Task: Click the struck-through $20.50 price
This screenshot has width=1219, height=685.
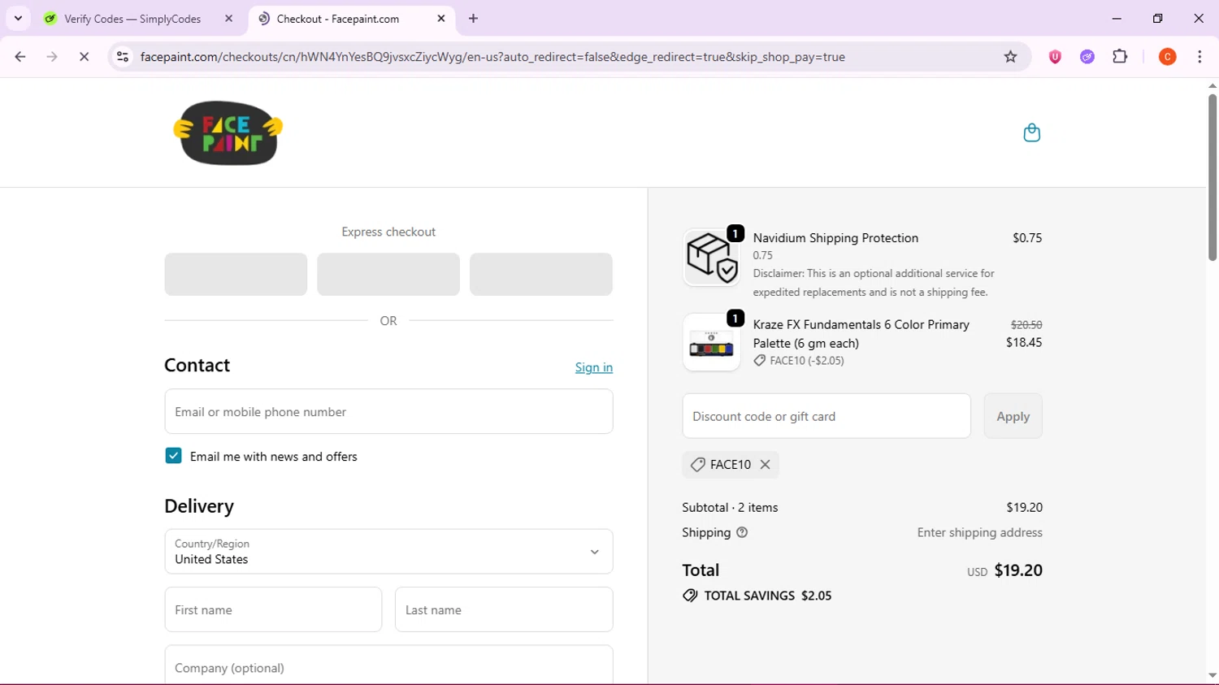Action: (1026, 324)
